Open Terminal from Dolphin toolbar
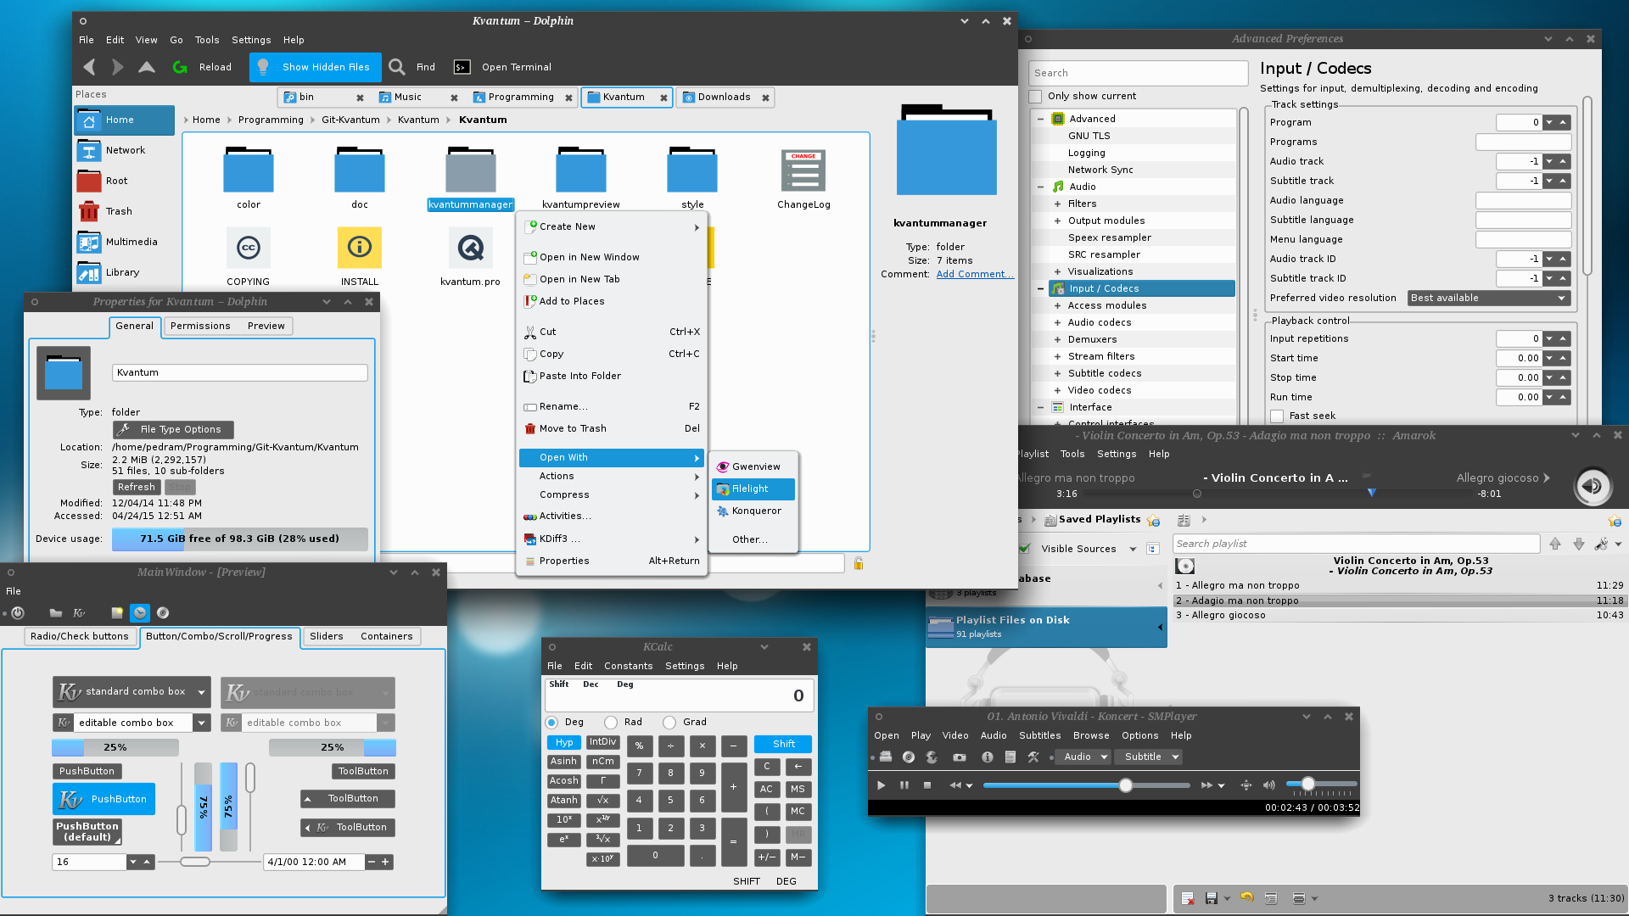The height and width of the screenshot is (916, 1629). (503, 67)
